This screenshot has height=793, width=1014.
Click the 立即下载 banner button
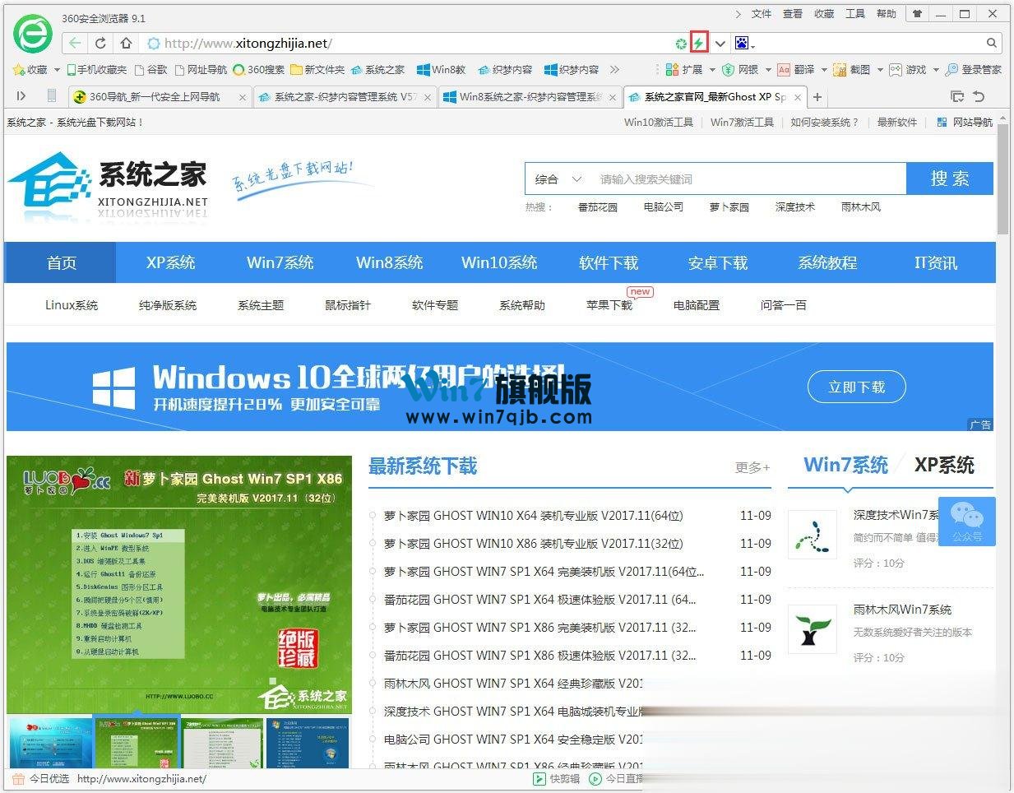click(x=856, y=387)
